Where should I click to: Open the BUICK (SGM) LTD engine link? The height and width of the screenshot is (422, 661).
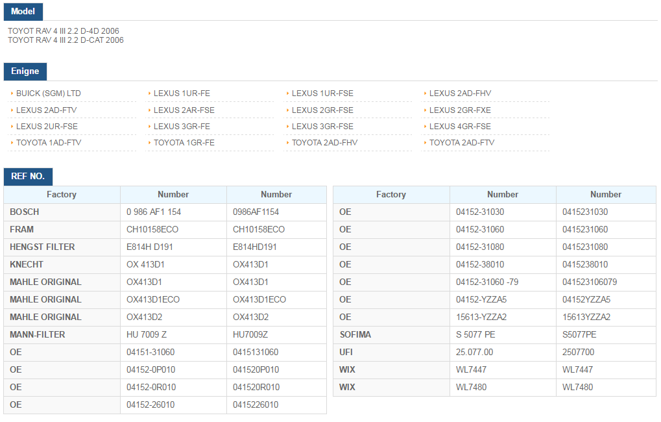pyautogui.click(x=49, y=93)
